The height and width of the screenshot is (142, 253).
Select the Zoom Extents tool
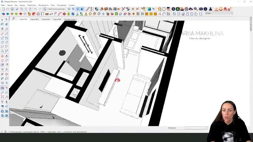2,97
